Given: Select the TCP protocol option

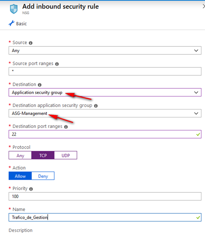Looking at the screenshot, I should coord(43,155).
